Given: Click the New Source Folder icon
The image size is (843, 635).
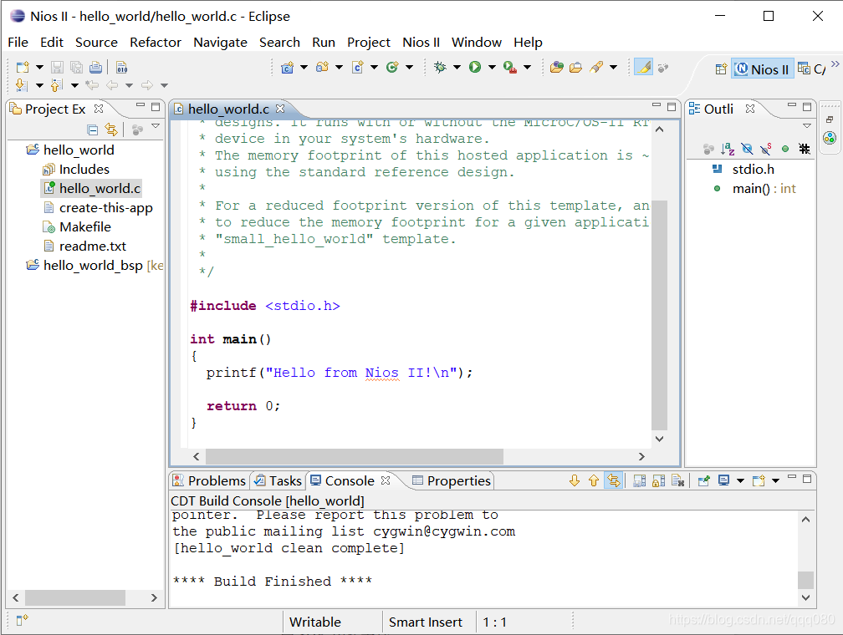Looking at the screenshot, I should pos(323,67).
